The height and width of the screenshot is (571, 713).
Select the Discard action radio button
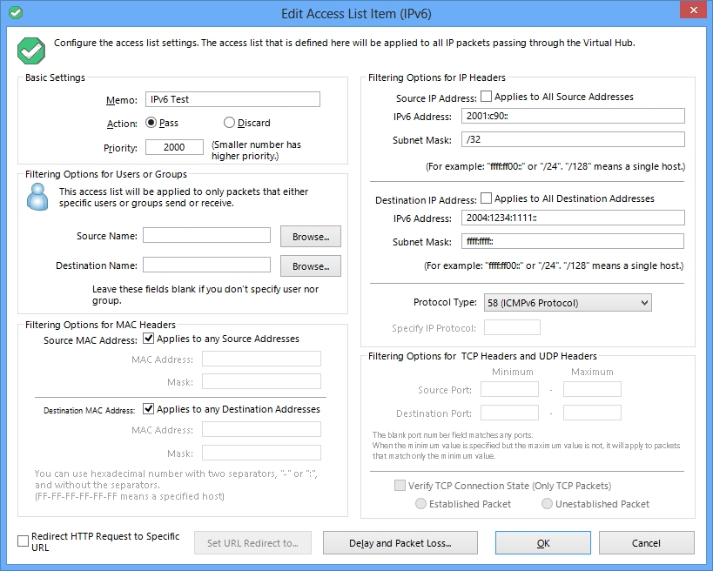229,123
